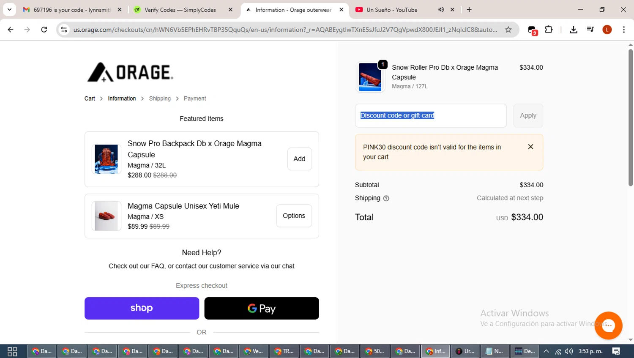Open Options for Yeti Mule

pyautogui.click(x=294, y=216)
